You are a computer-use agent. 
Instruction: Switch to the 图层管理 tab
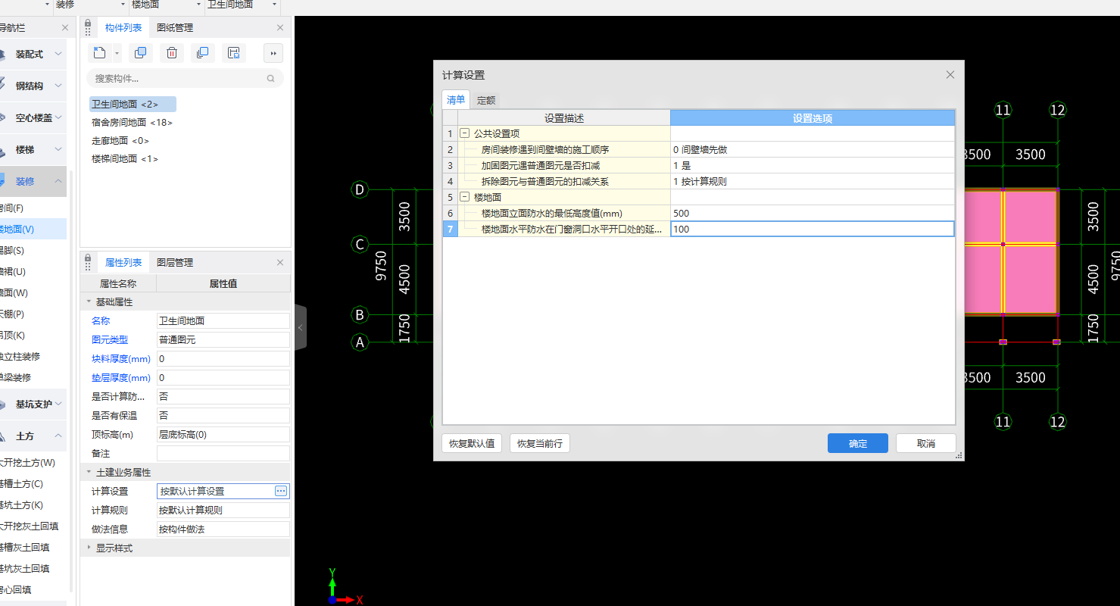pos(175,262)
